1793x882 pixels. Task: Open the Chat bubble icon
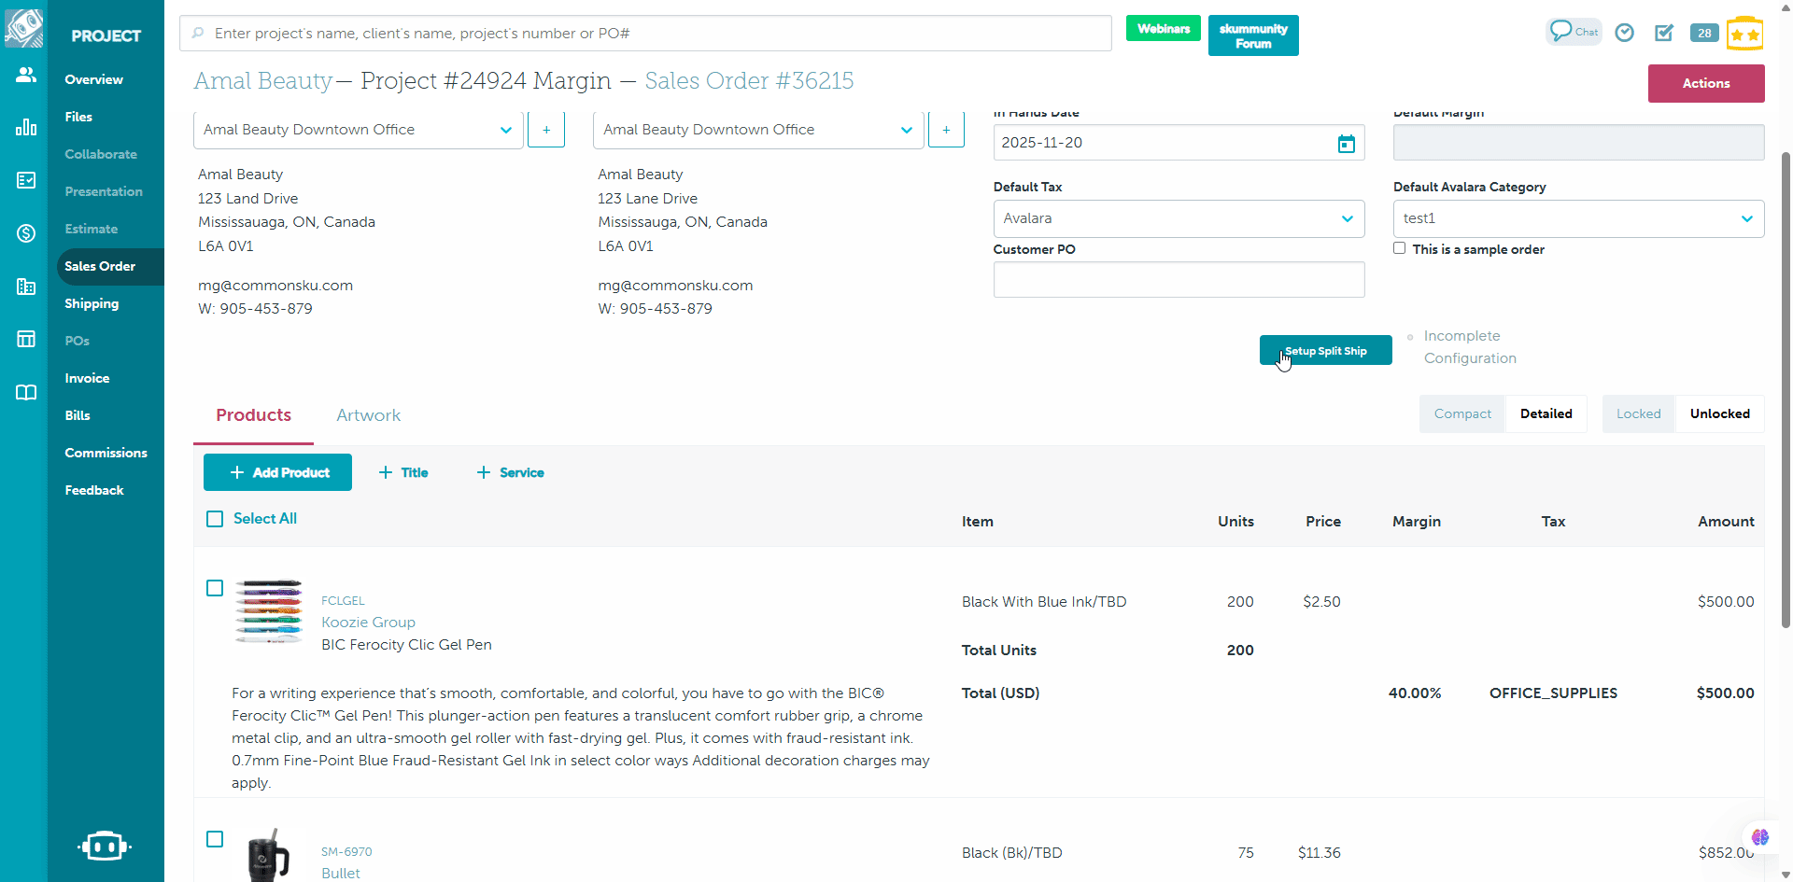1573,32
